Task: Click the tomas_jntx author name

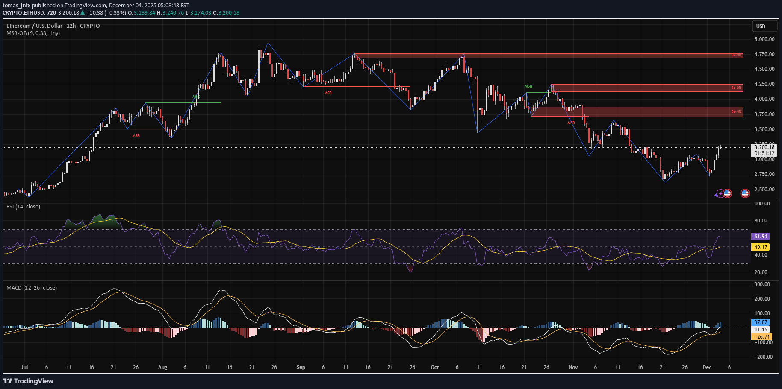Action: pos(17,6)
